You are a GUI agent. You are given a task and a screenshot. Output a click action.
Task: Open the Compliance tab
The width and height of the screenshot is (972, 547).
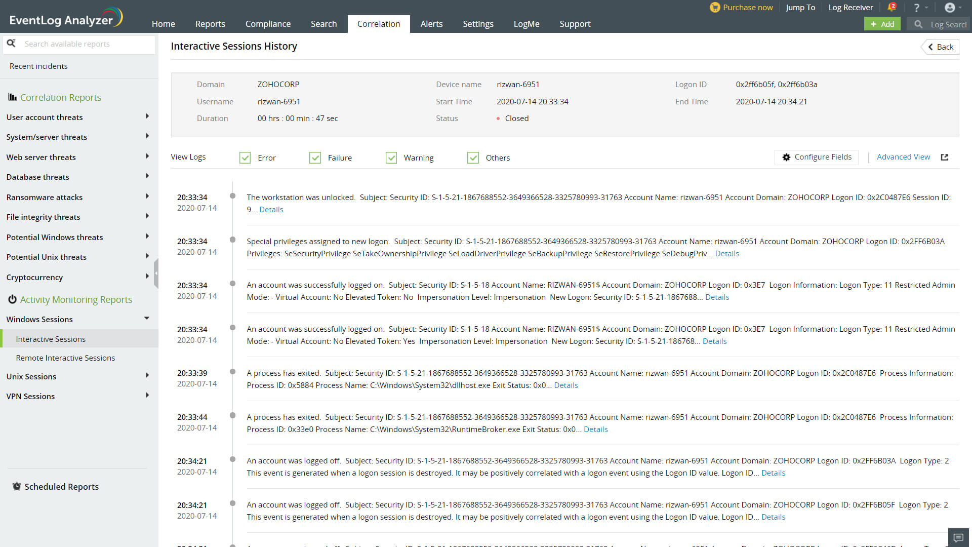tap(268, 24)
